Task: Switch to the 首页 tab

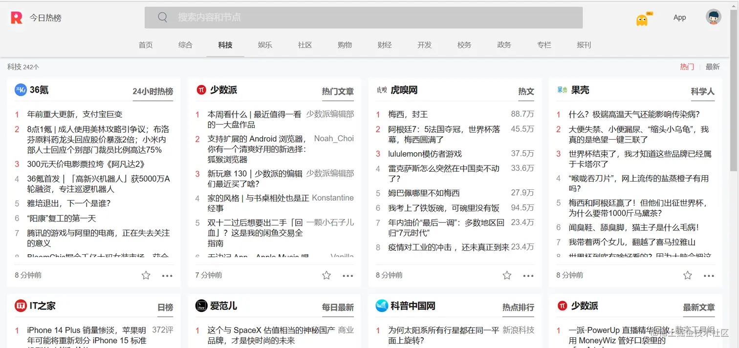Action: (146, 45)
